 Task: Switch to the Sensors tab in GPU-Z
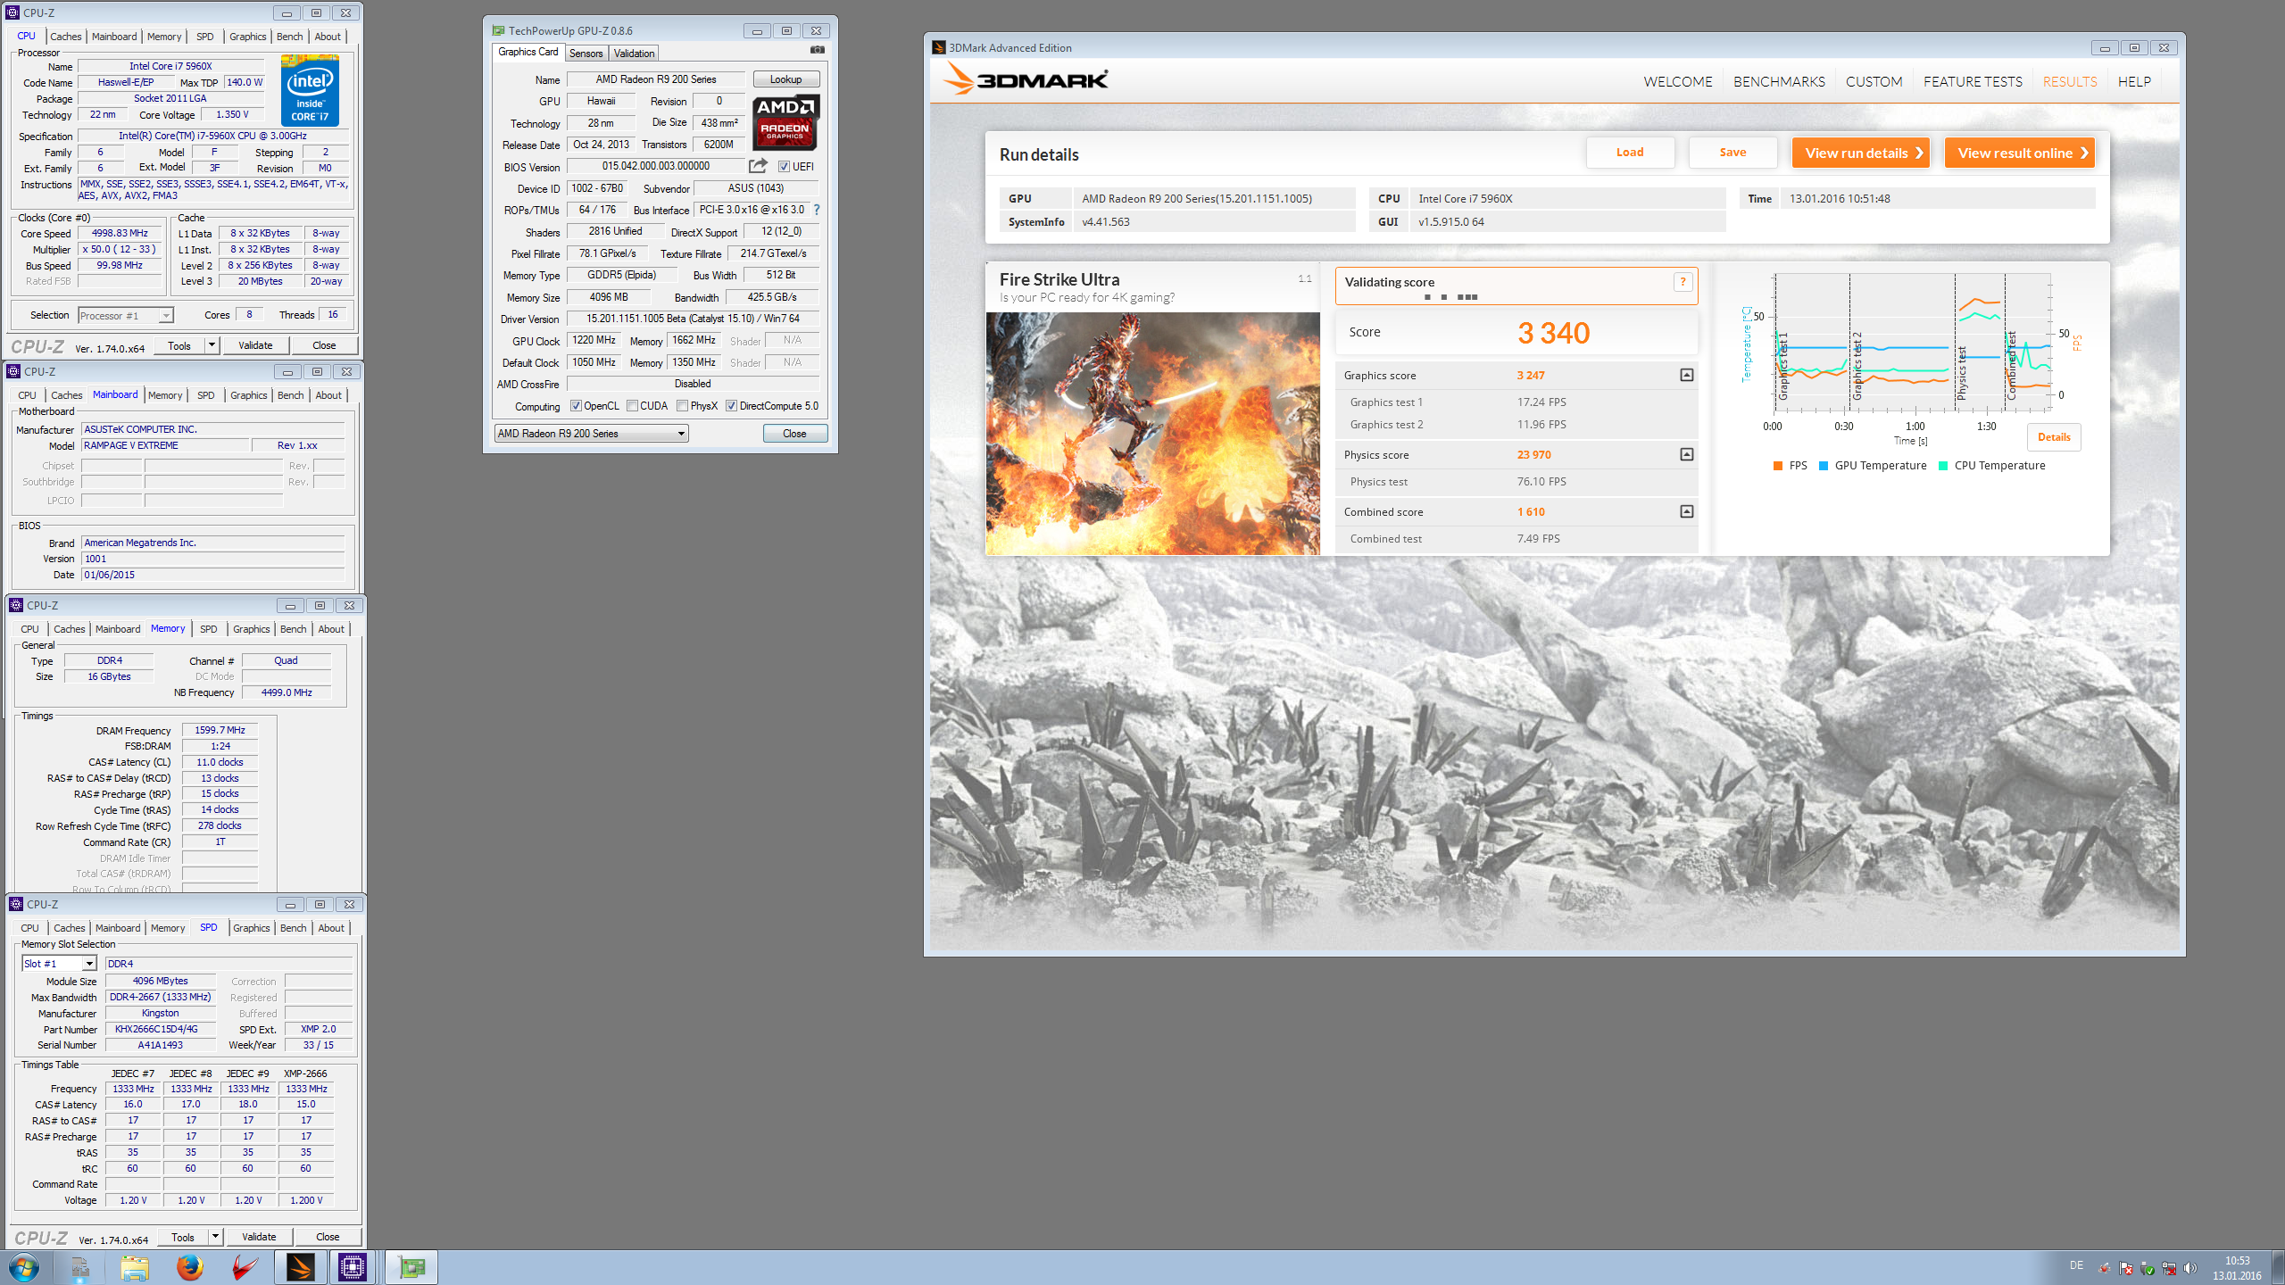coord(586,54)
